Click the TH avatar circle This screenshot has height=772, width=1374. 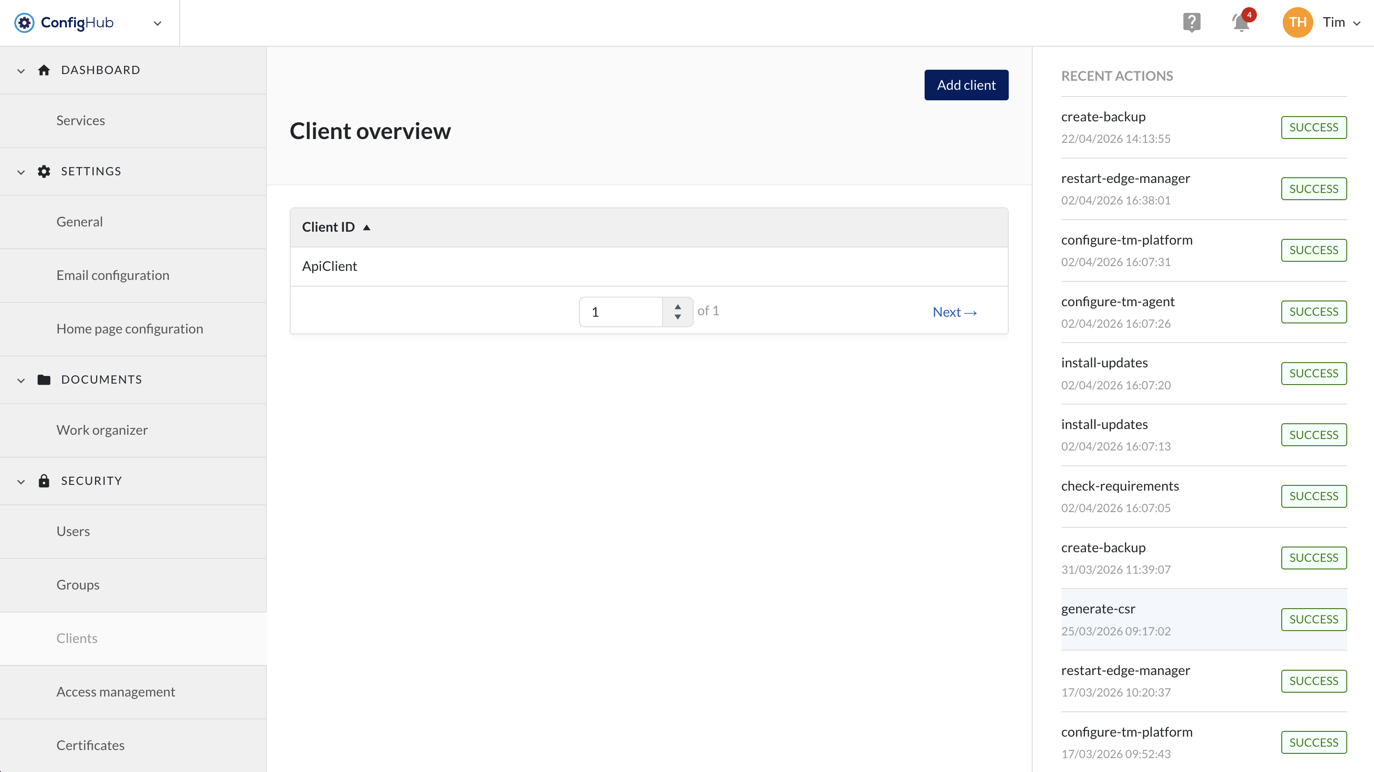pos(1298,22)
